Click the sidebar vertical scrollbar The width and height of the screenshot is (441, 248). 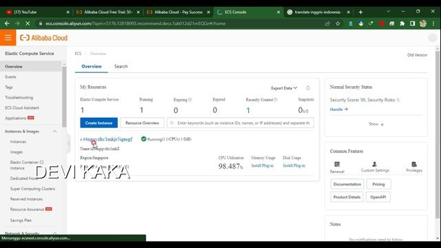click(x=64, y=97)
